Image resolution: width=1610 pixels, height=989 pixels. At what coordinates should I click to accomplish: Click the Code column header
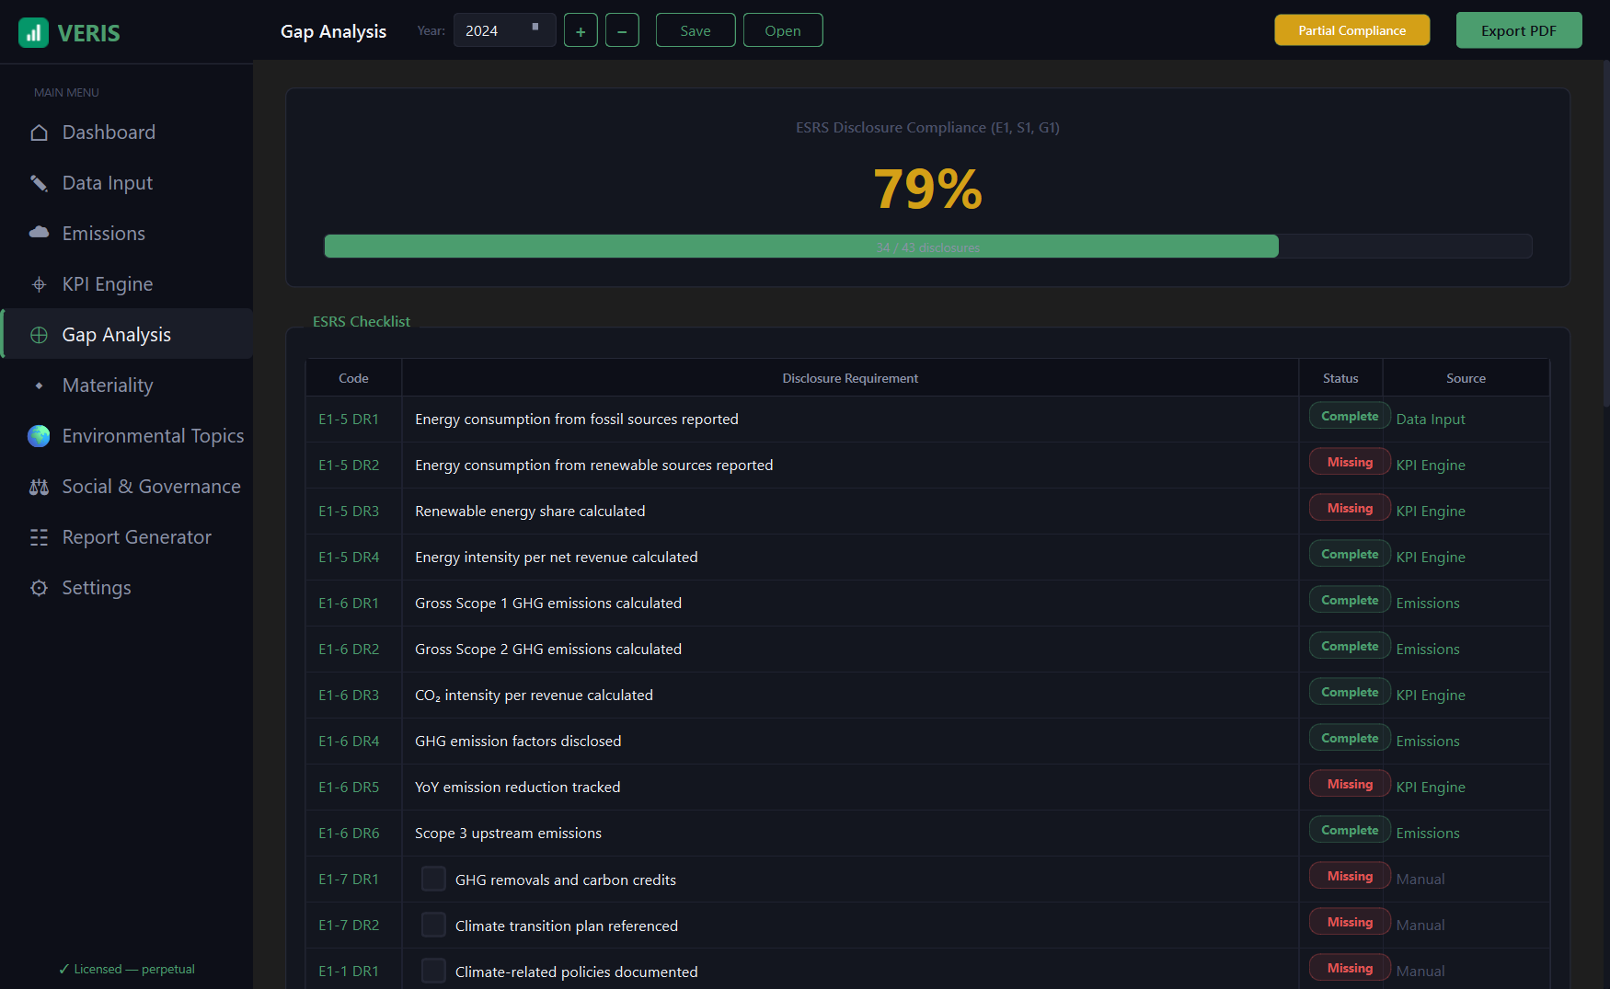point(353,378)
